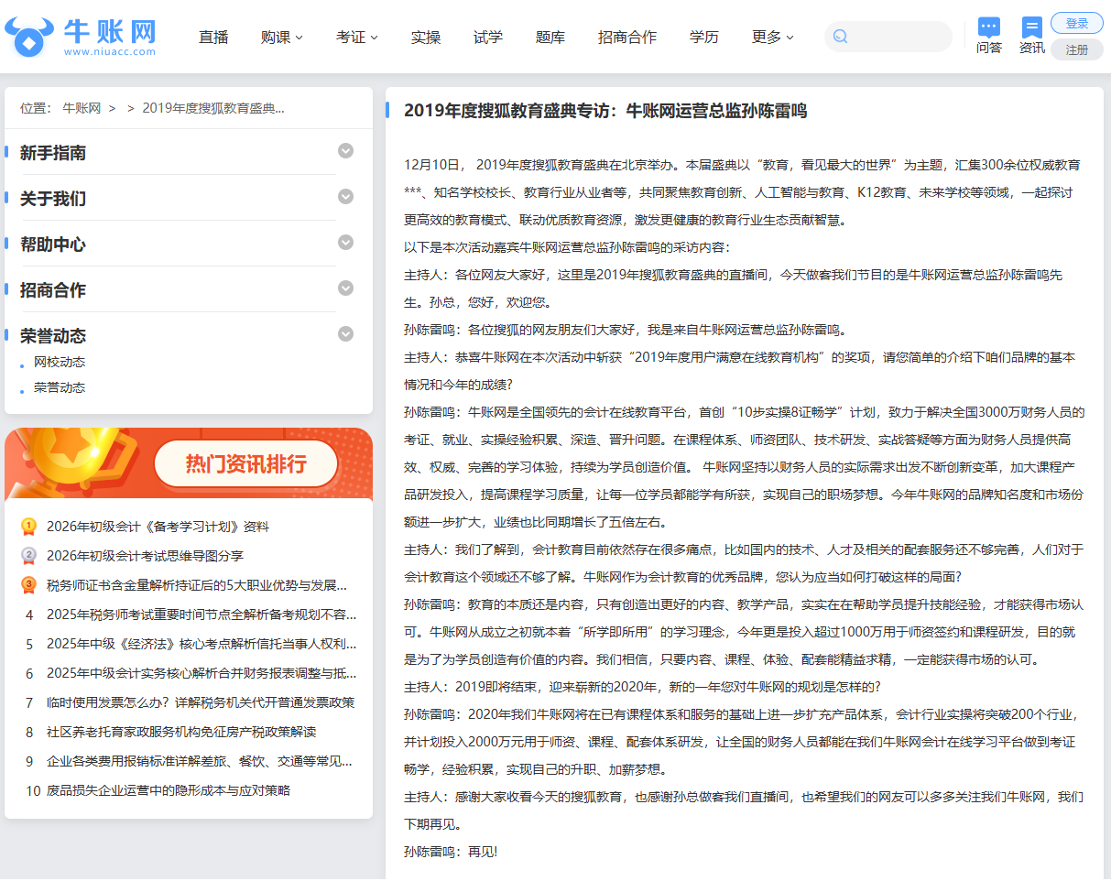
Task: Click the 牛账网 logo
Action: click(x=81, y=35)
